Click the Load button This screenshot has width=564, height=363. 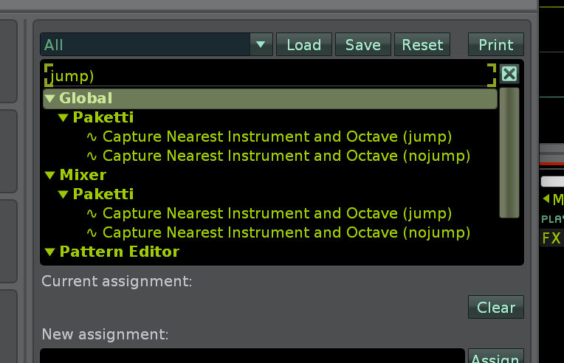pyautogui.click(x=303, y=45)
